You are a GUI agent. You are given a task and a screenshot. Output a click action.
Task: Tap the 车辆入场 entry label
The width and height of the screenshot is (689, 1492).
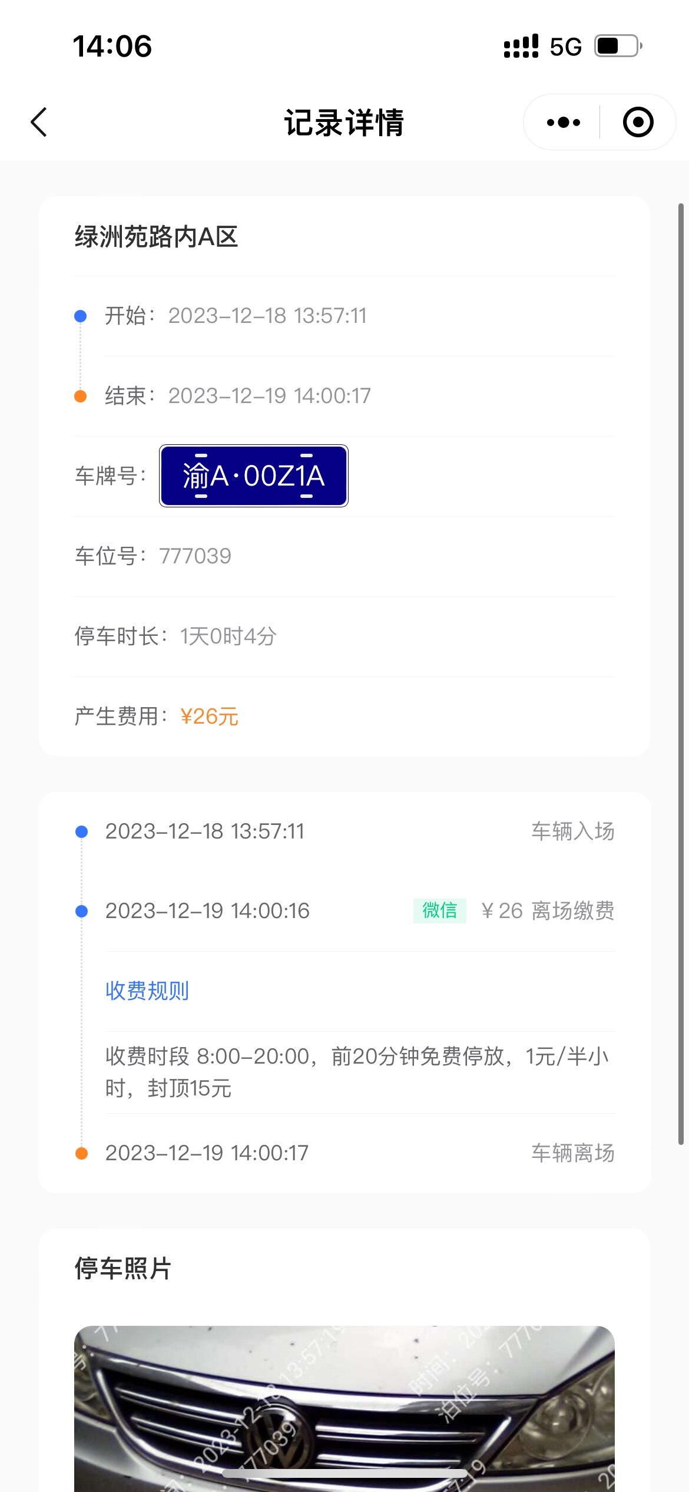coord(572,831)
